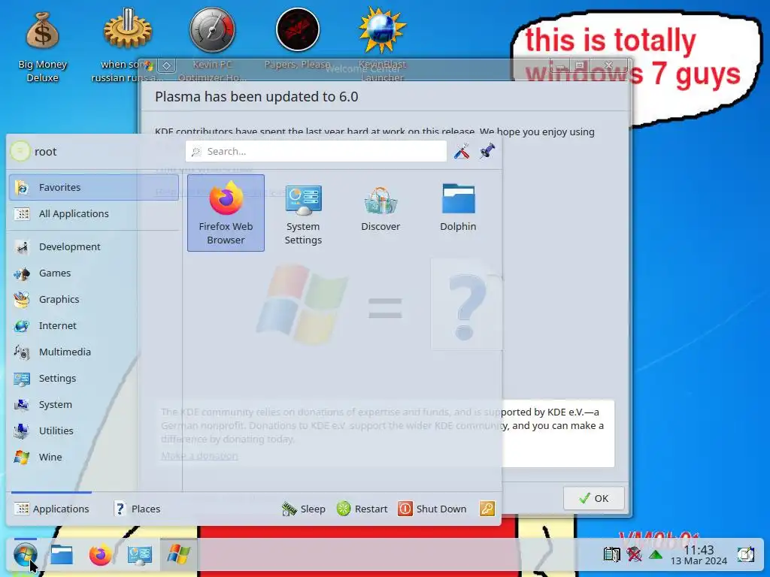Viewport: 770px width, 577px height.
Task: Show All Applications list
Action: [94, 214]
